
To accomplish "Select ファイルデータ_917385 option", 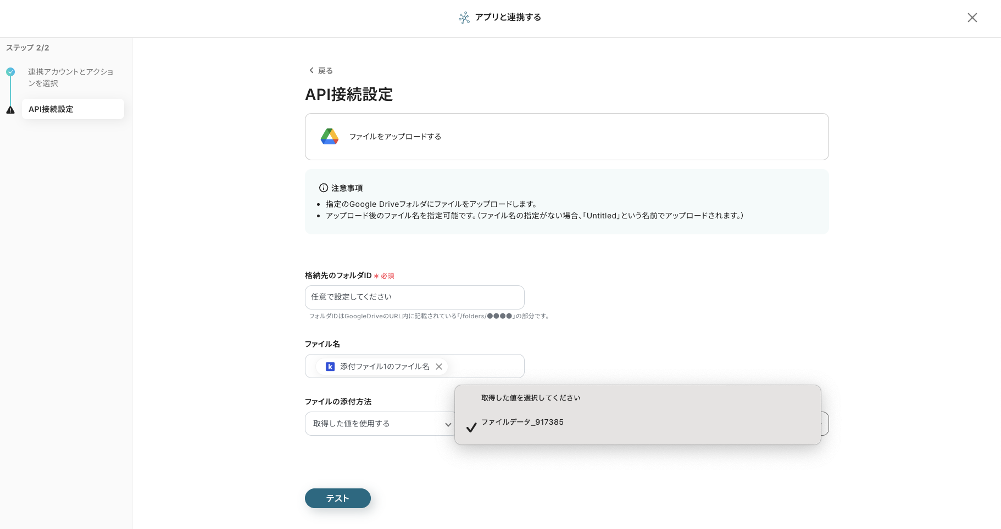I will point(637,423).
